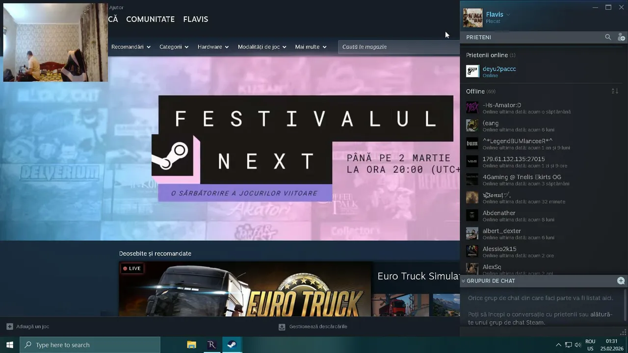The image size is (628, 353).
Task: Open Alessio2k15 avatar icon
Action: click(x=472, y=252)
